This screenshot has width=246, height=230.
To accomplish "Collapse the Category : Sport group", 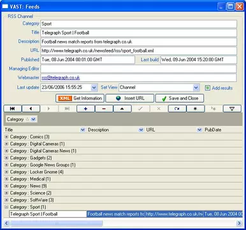I will click(6, 207).
